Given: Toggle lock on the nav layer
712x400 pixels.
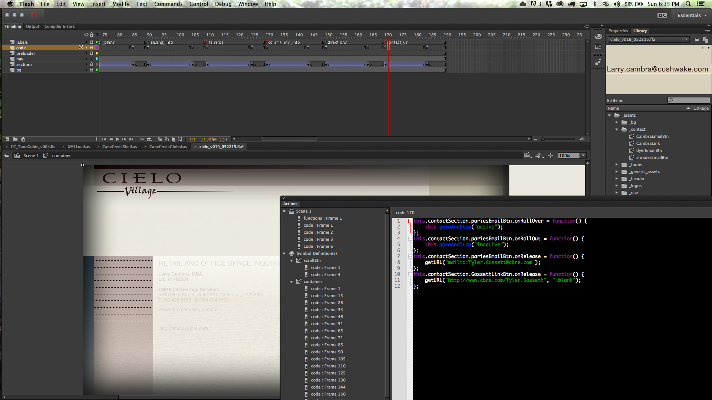Looking at the screenshot, I should pyautogui.click(x=92, y=59).
